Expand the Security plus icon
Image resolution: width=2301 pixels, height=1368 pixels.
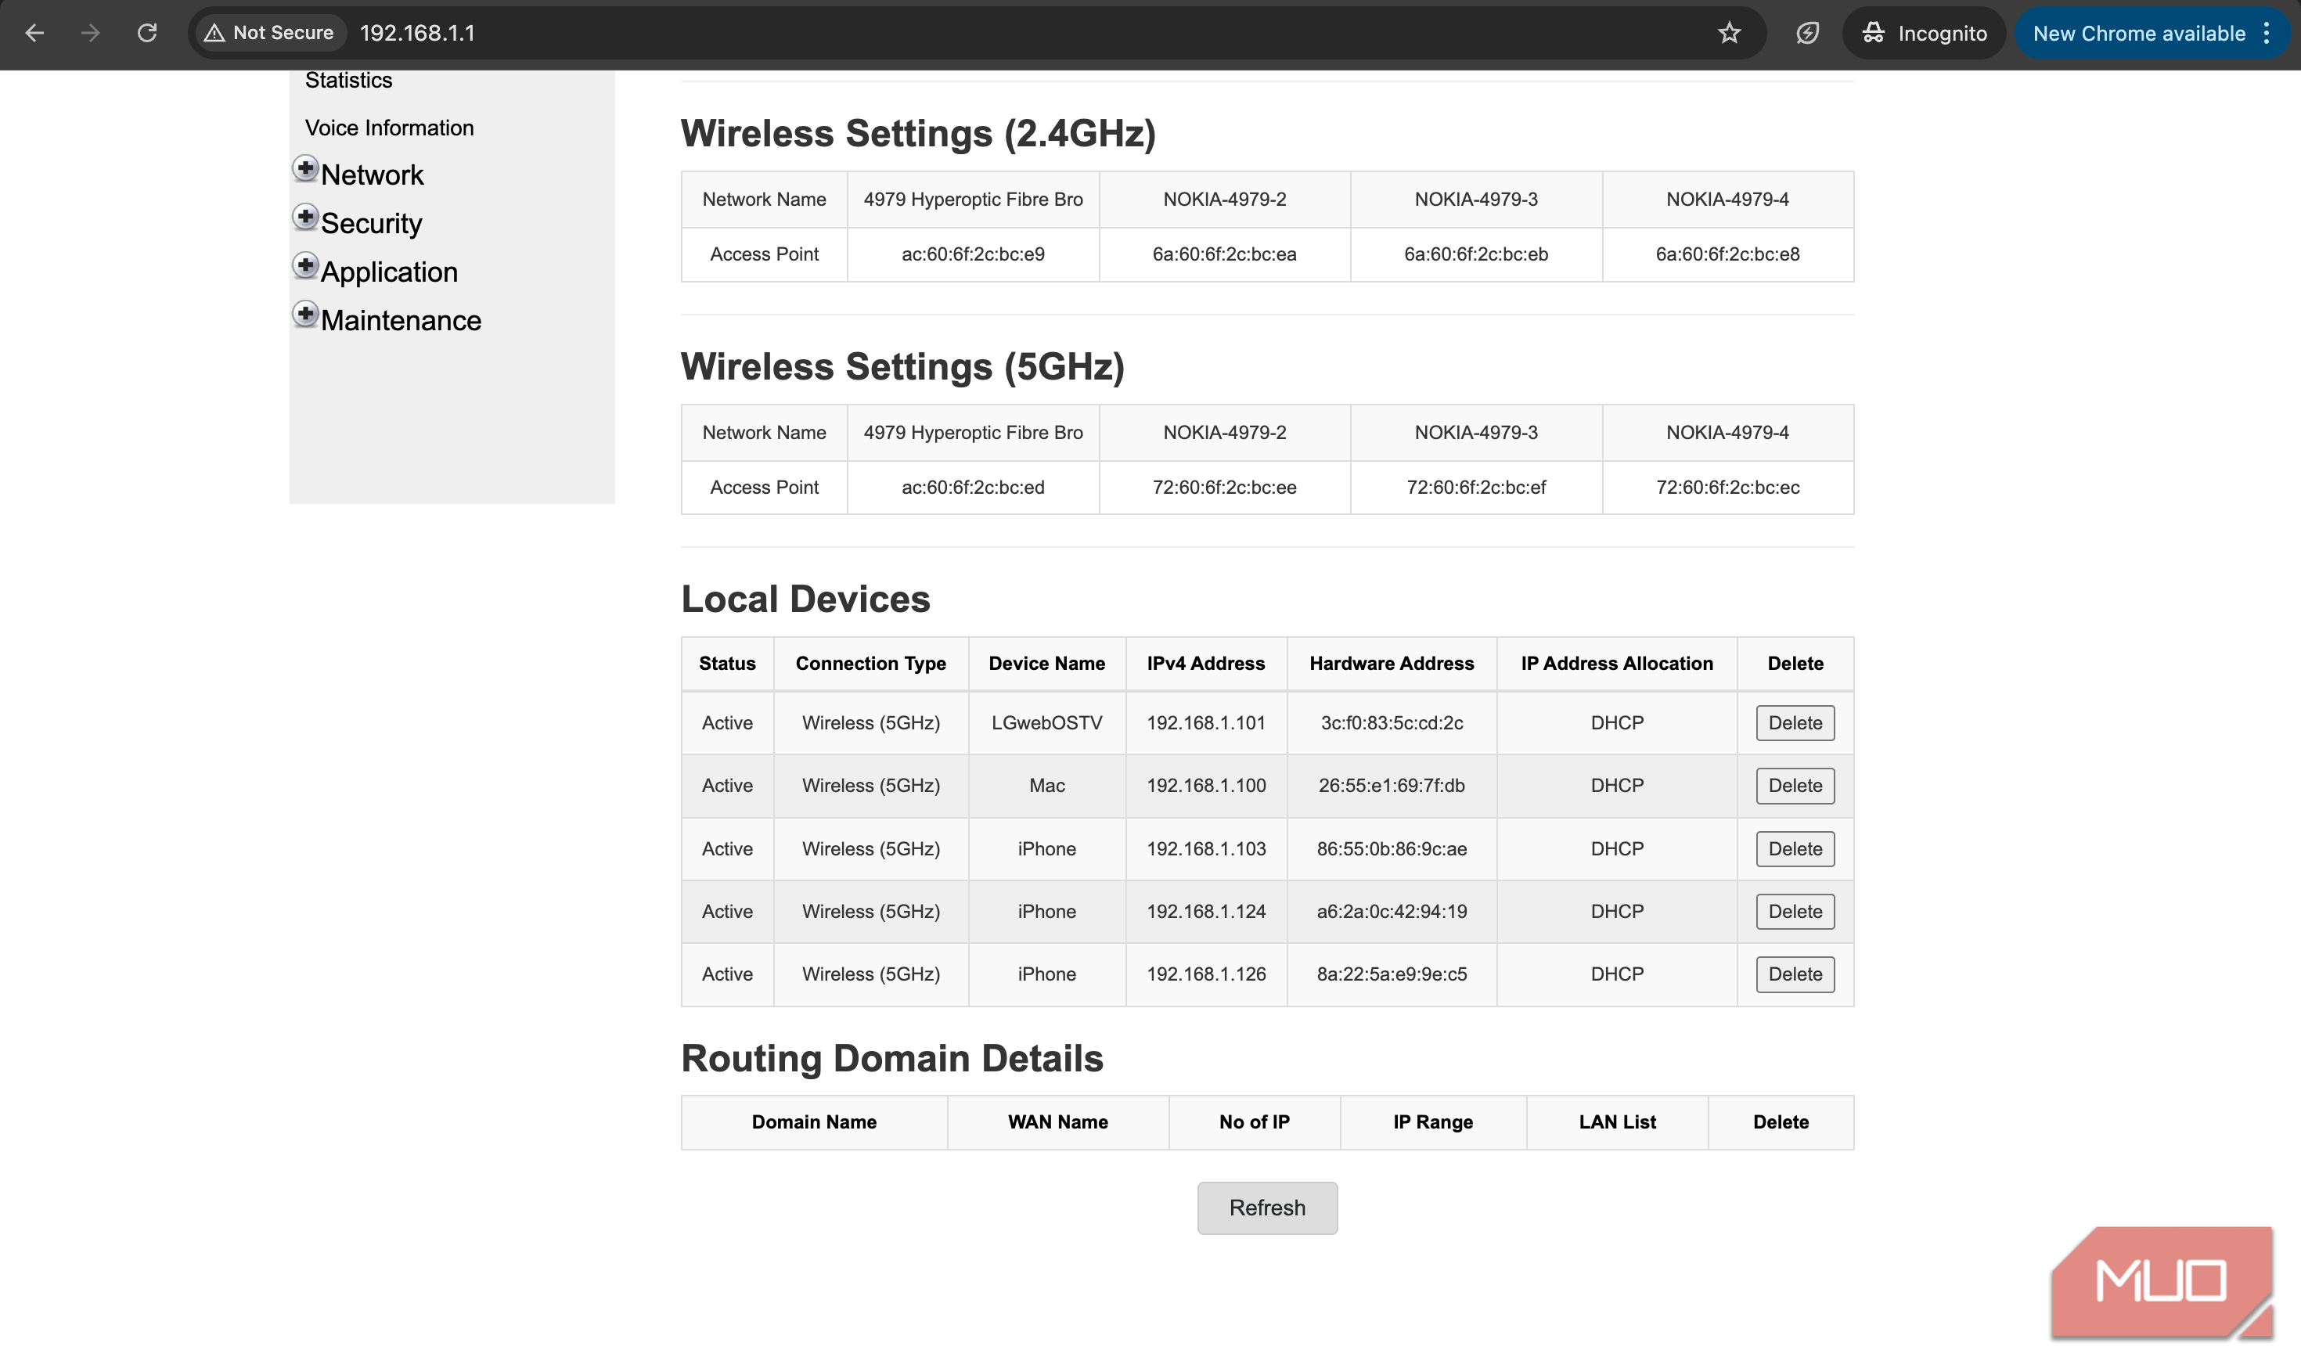pos(305,218)
